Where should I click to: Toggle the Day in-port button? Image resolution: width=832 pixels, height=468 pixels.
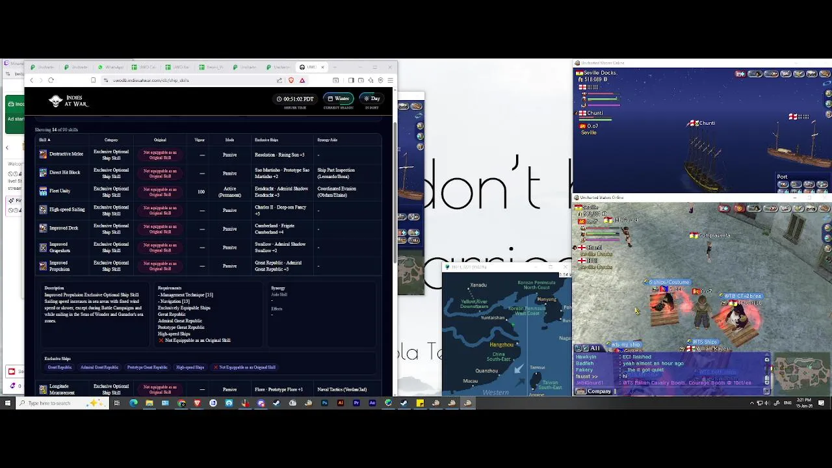(372, 99)
